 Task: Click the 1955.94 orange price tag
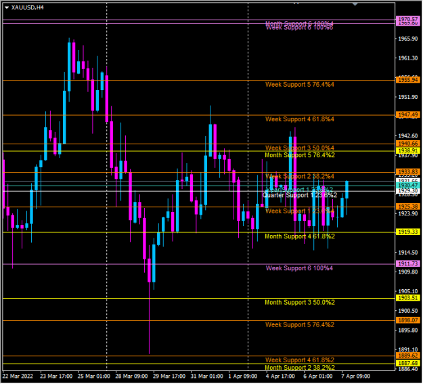click(x=408, y=80)
